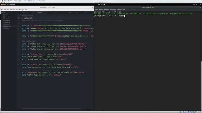Click the 'Votre type de shell est' line
202x113 pixels.
[x=41, y=75]
